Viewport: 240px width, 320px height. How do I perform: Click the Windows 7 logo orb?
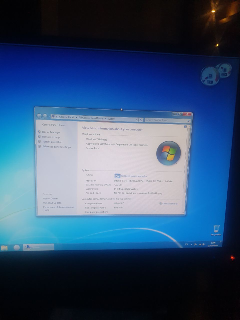[168, 153]
